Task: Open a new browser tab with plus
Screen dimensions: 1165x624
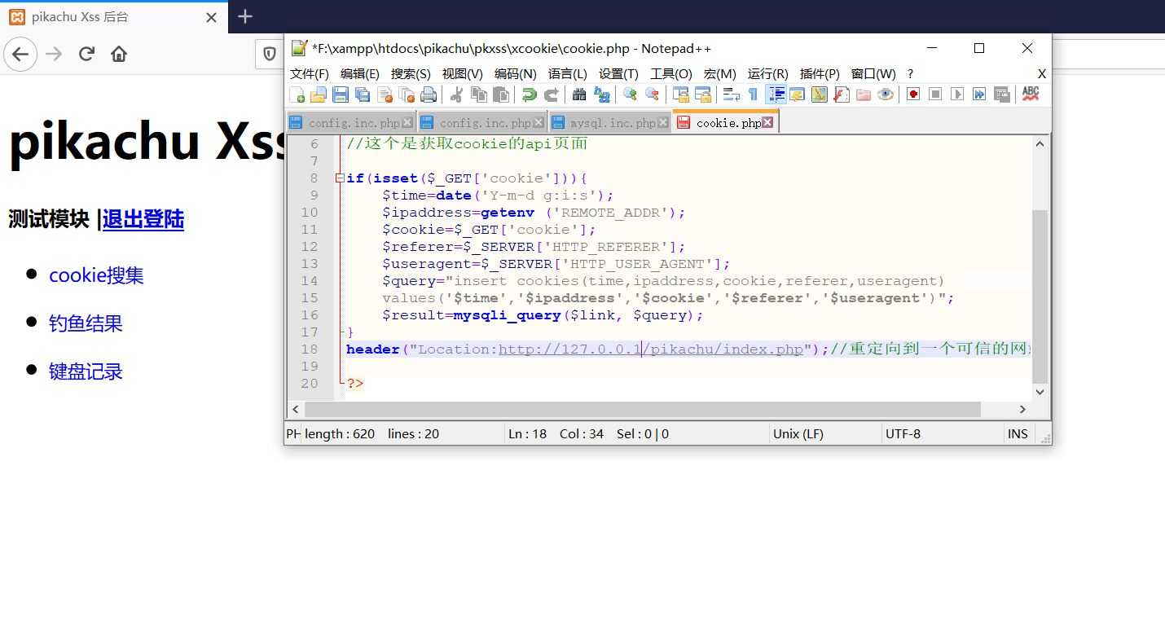Action: [x=245, y=16]
